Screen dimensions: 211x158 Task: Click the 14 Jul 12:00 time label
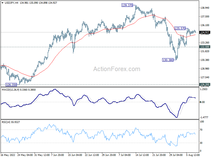(142, 155)
